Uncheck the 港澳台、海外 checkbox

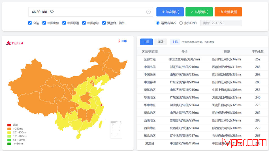click(104, 23)
